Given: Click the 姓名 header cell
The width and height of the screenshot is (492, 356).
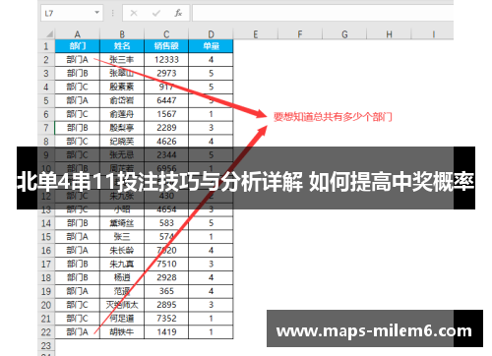Looking at the screenshot, I should 122,46.
